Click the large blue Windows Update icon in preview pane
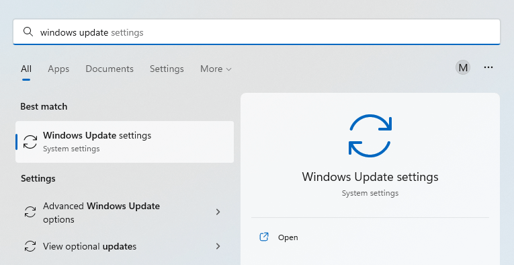The height and width of the screenshot is (265, 514). click(x=370, y=135)
